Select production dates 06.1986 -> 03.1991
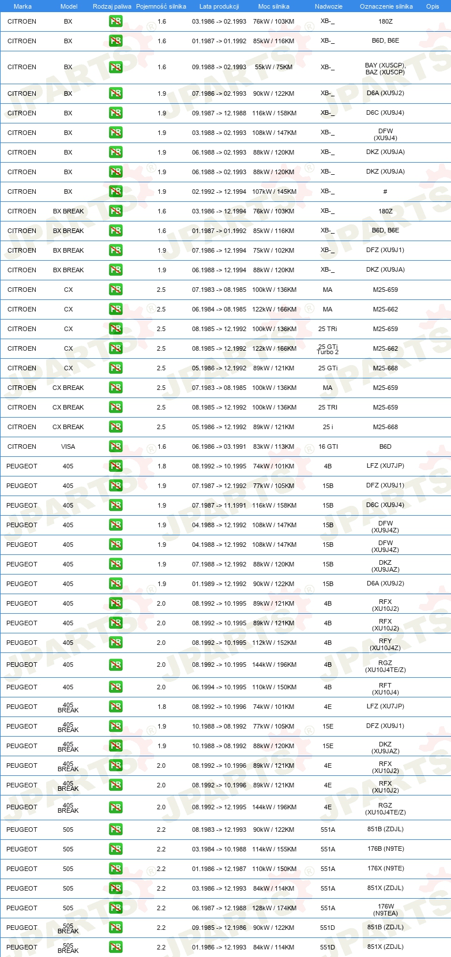451x957 pixels. click(219, 446)
